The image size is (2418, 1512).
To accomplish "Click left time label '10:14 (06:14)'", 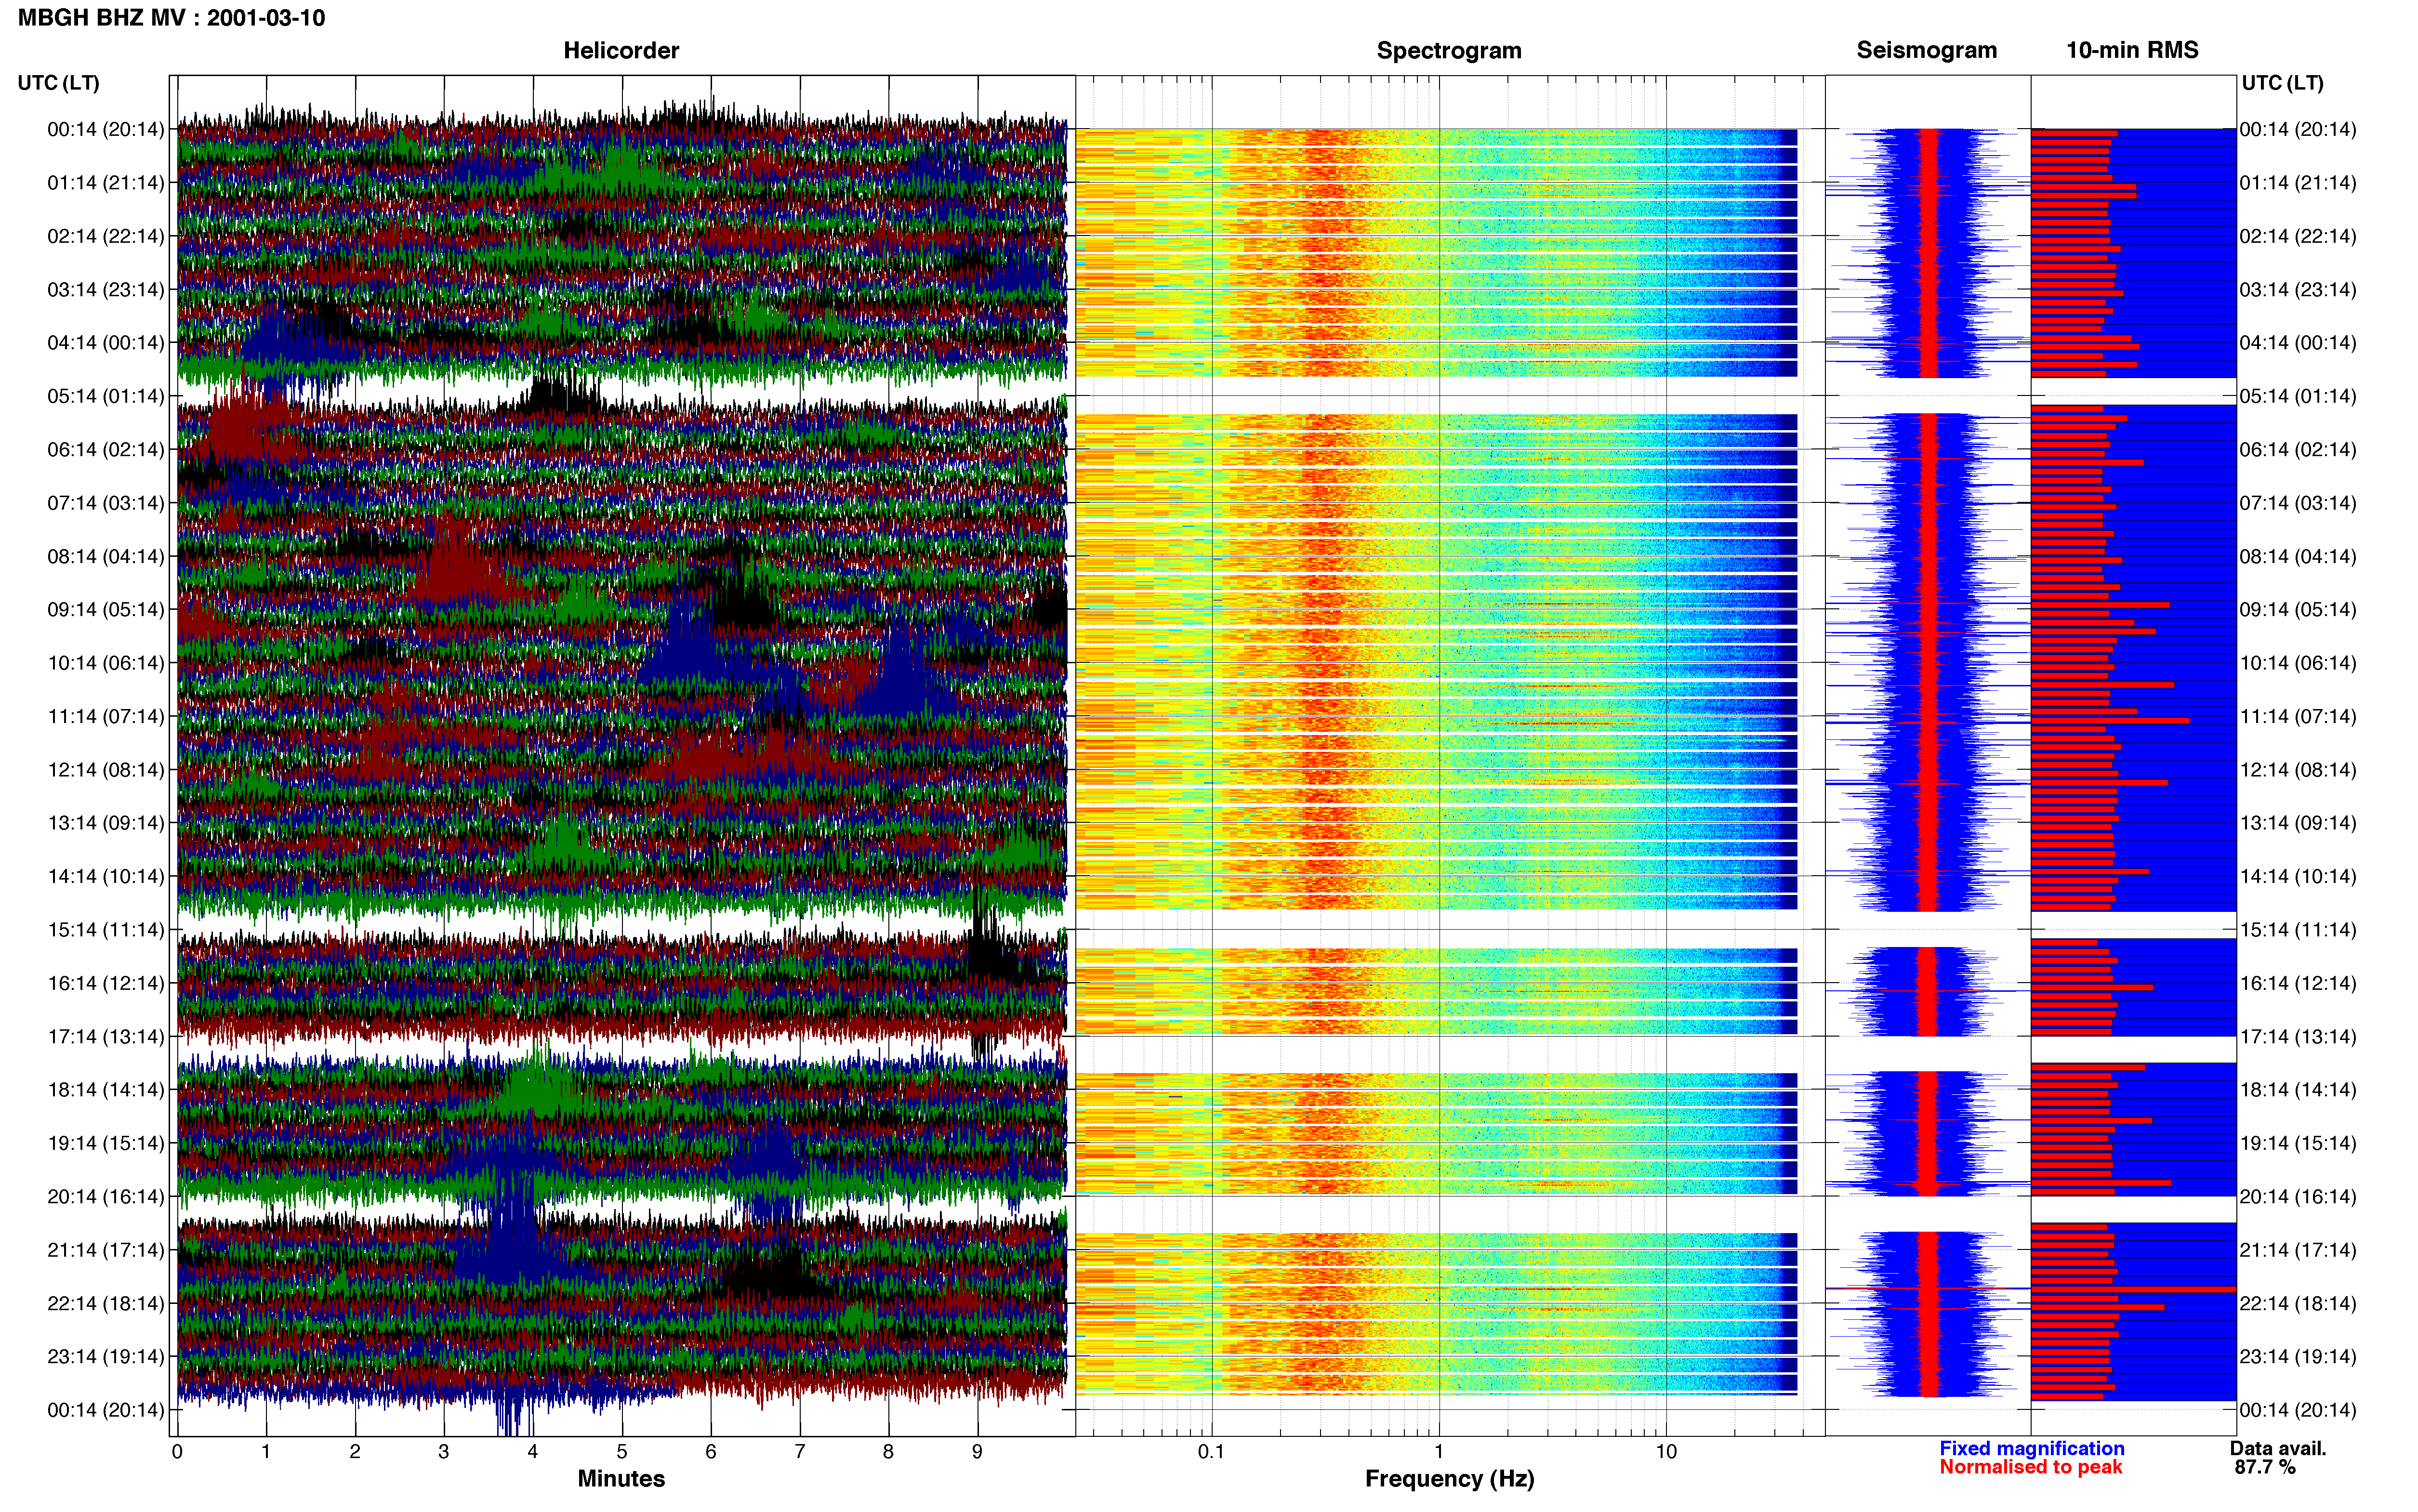I will coord(106,663).
